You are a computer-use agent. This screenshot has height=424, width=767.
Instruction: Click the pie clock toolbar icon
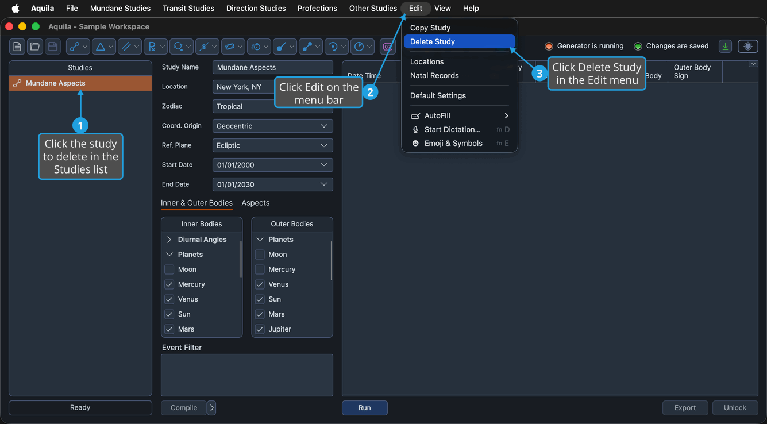pos(363,47)
